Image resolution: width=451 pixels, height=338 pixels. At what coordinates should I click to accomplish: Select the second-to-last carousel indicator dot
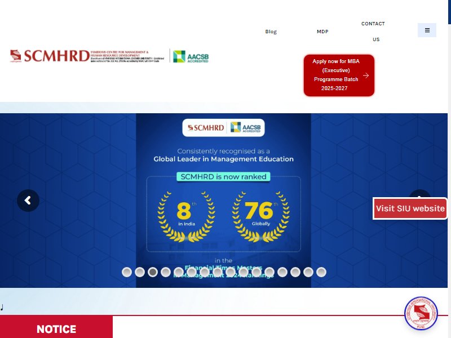click(308, 272)
